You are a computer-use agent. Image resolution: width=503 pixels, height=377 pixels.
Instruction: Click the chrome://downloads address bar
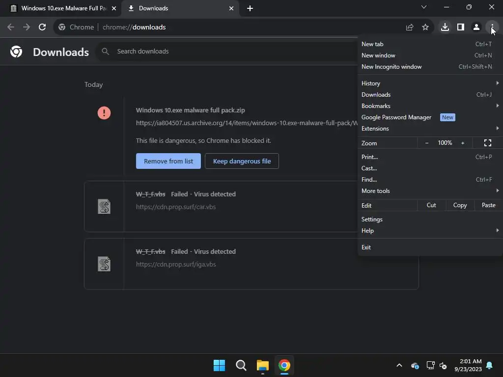pos(244,27)
